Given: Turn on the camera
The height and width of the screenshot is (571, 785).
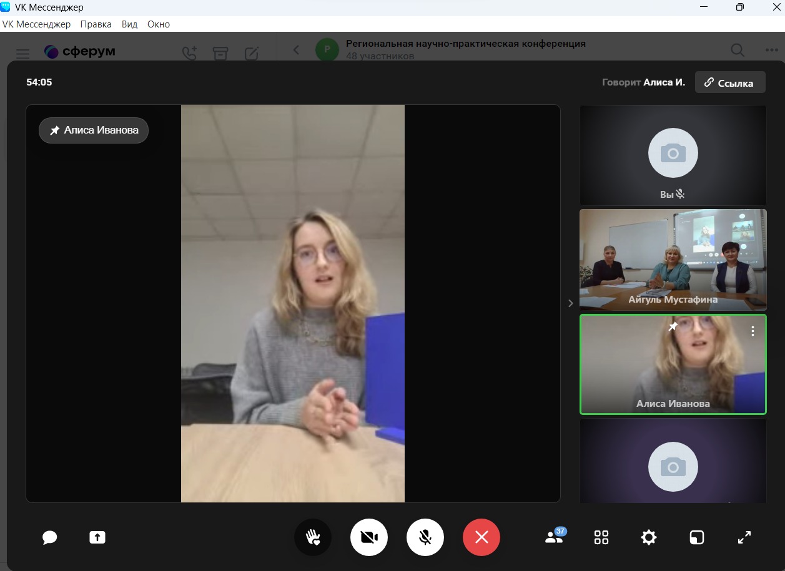Looking at the screenshot, I should tap(369, 537).
